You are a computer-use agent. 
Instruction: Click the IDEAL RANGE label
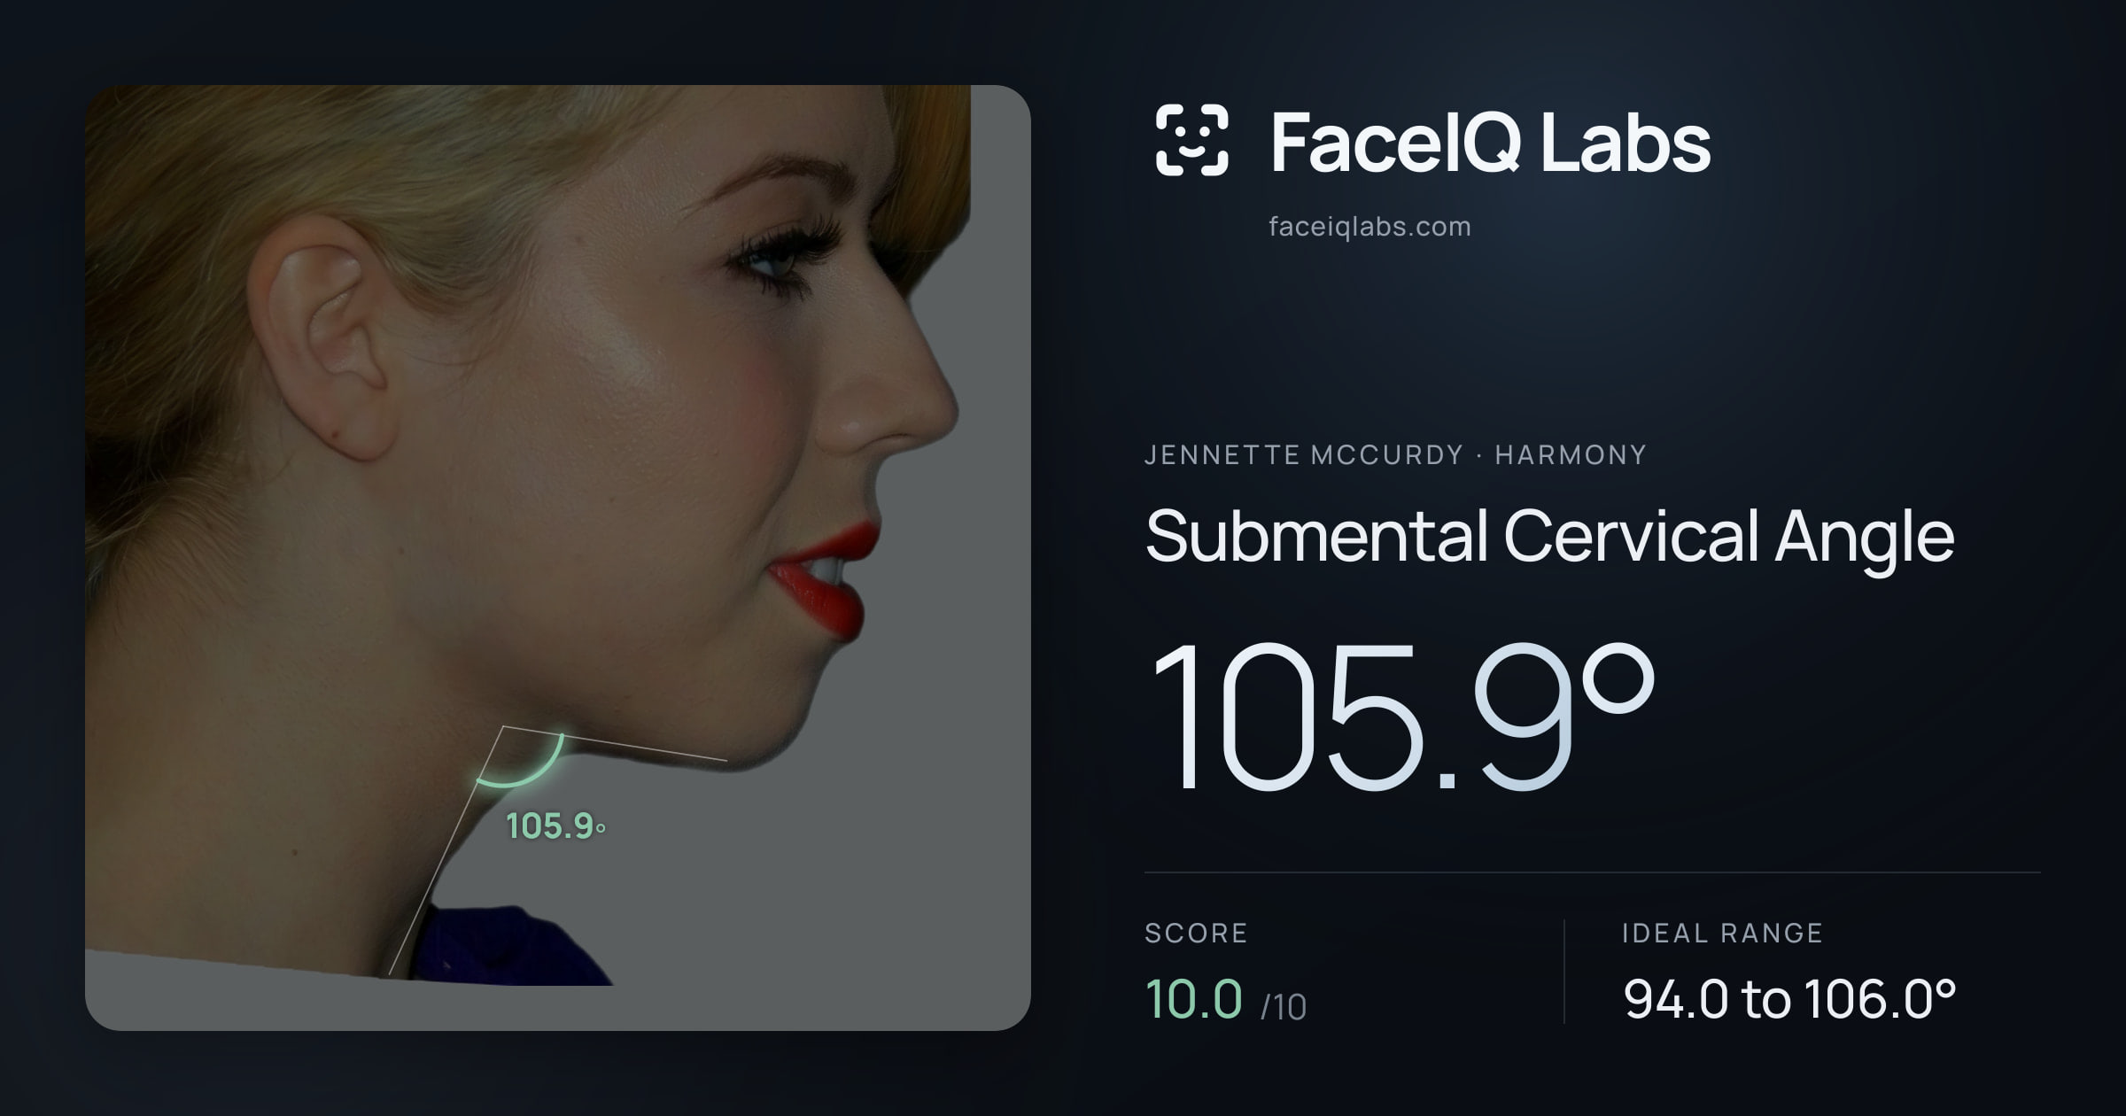pyautogui.click(x=1722, y=933)
